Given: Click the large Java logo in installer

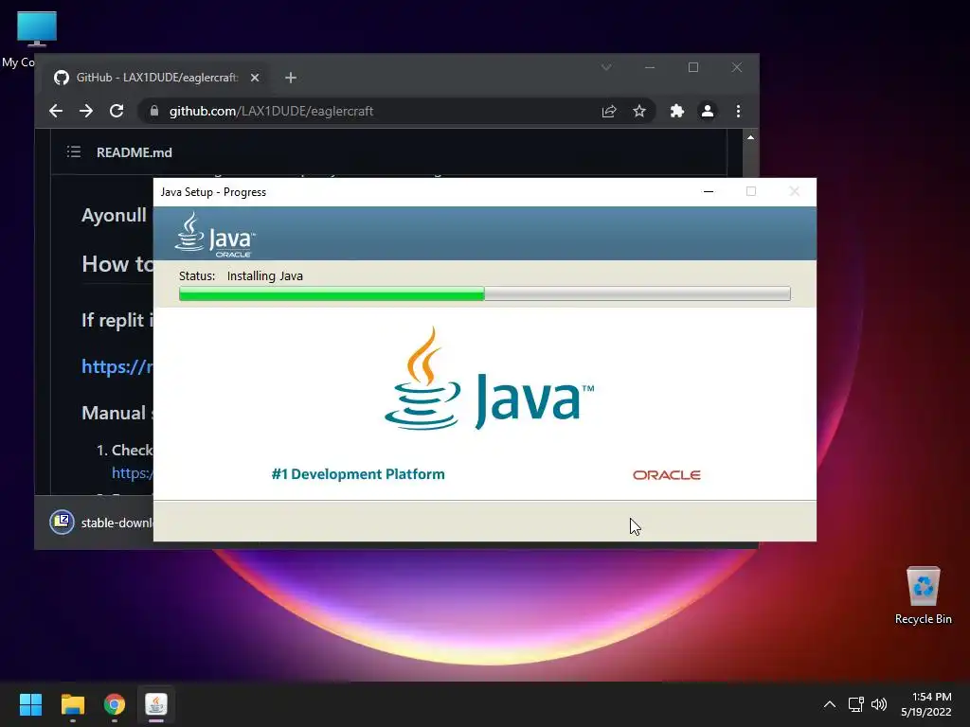Looking at the screenshot, I should [x=489, y=379].
